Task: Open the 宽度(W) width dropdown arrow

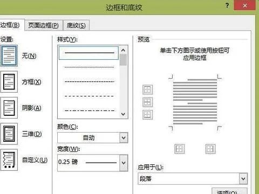Action: click(124, 163)
